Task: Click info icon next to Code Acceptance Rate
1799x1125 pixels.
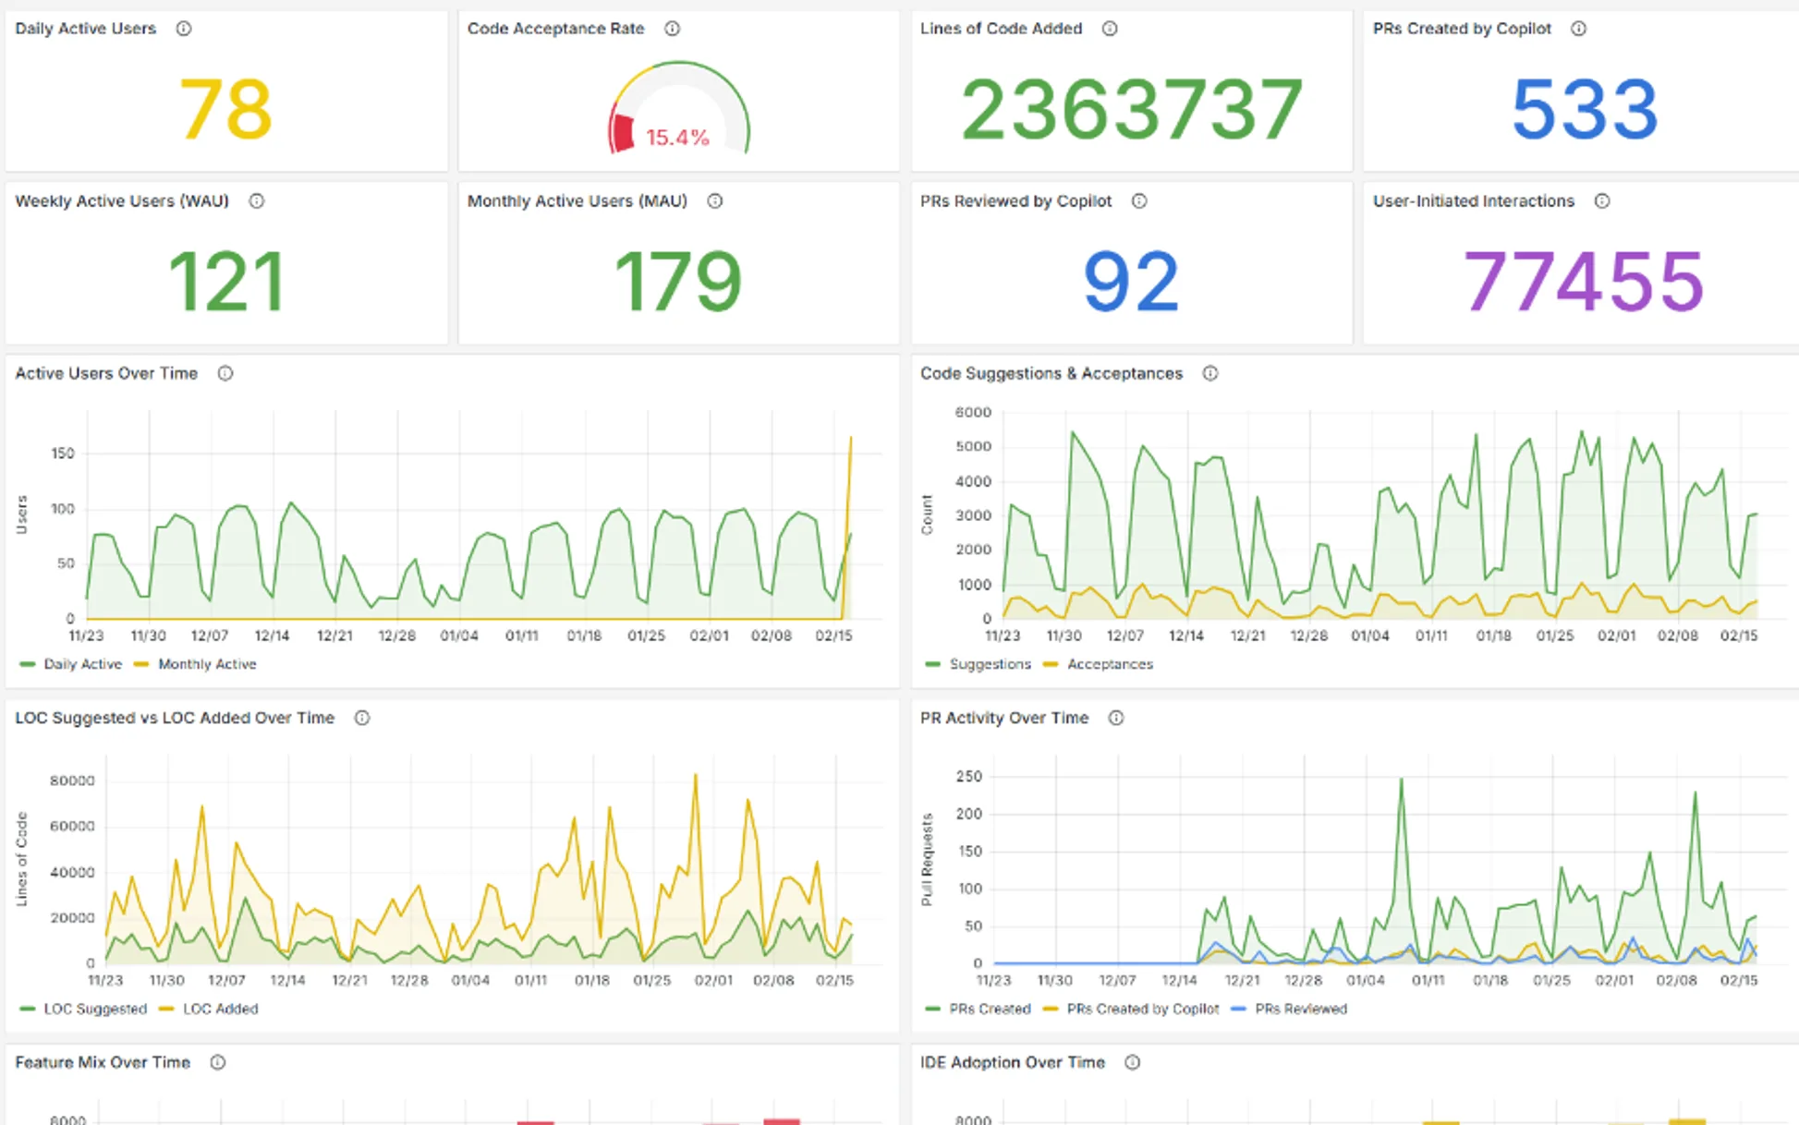Action: click(x=673, y=29)
